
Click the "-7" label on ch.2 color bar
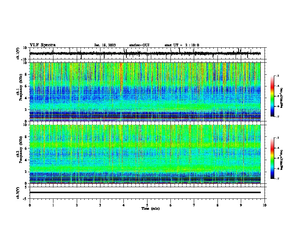tap(277, 179)
